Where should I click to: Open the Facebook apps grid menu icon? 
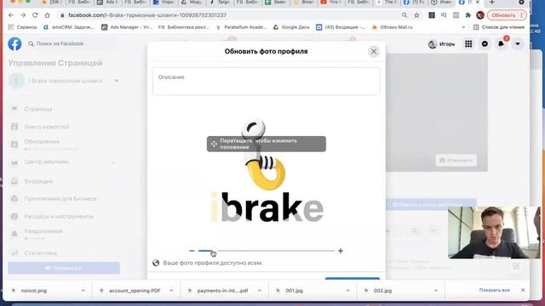tap(468, 44)
